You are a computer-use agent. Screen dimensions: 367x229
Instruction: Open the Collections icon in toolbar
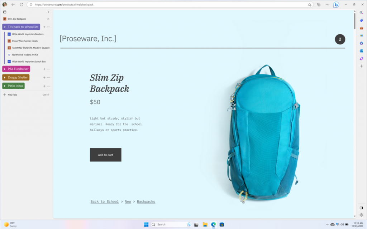[x=319, y=4]
